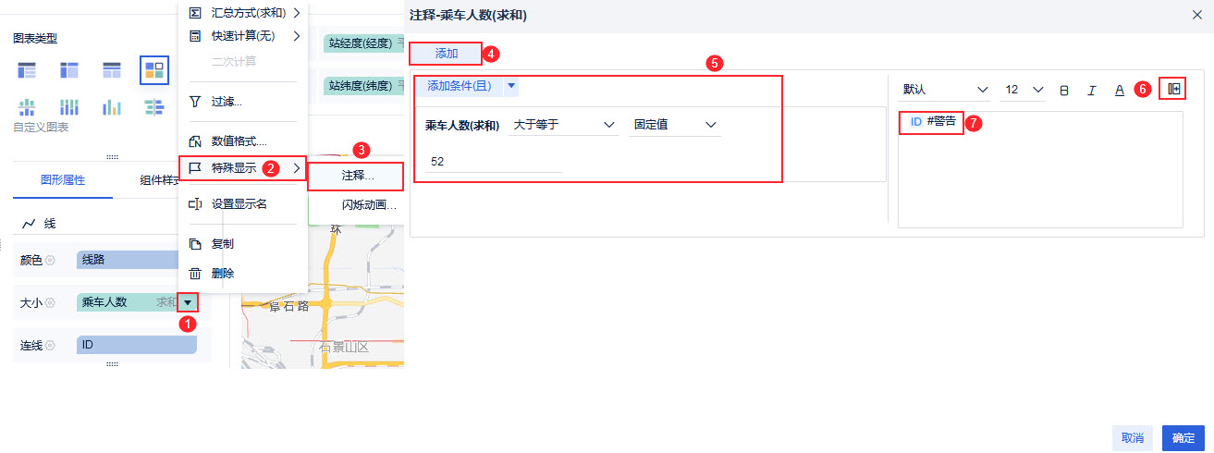Open the gear settings next to 大小

coord(50,302)
